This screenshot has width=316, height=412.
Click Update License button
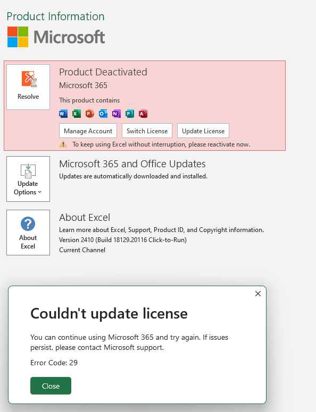coord(203,131)
